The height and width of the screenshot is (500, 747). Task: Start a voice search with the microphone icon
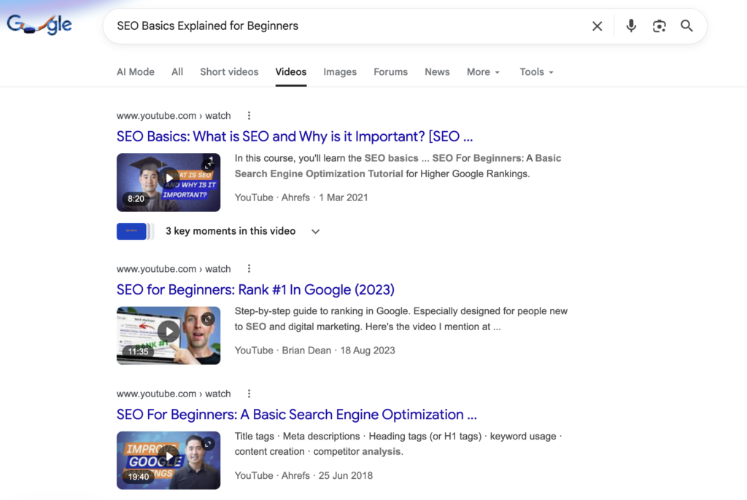tap(630, 26)
